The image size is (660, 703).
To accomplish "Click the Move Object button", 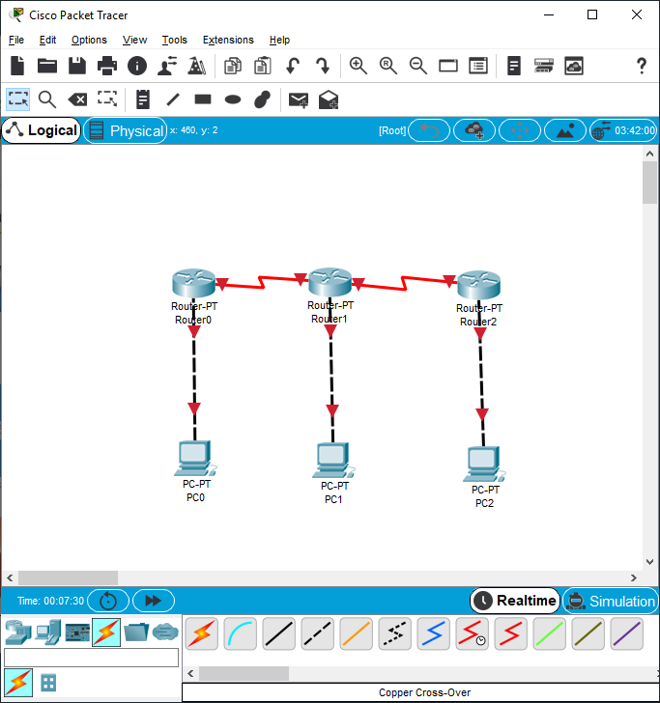I will coord(520,130).
